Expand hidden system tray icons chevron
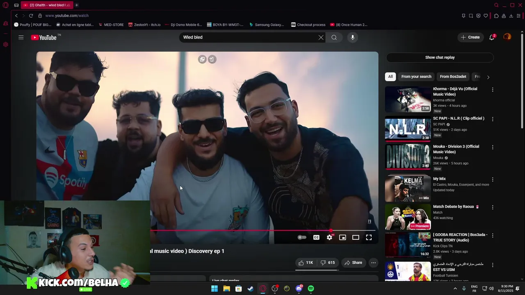This screenshot has width=525, height=295. click(x=455, y=288)
